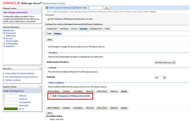This screenshot has width=191, height=121.
Task: Click PlatformTestAppJMS in the breadcrumb
Action: tap(60, 12)
